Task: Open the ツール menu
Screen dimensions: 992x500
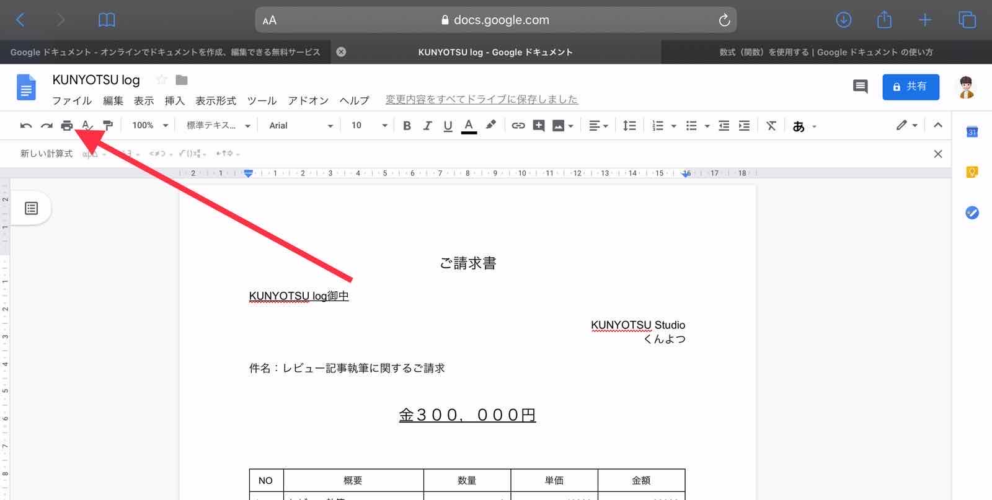Action: click(x=262, y=100)
